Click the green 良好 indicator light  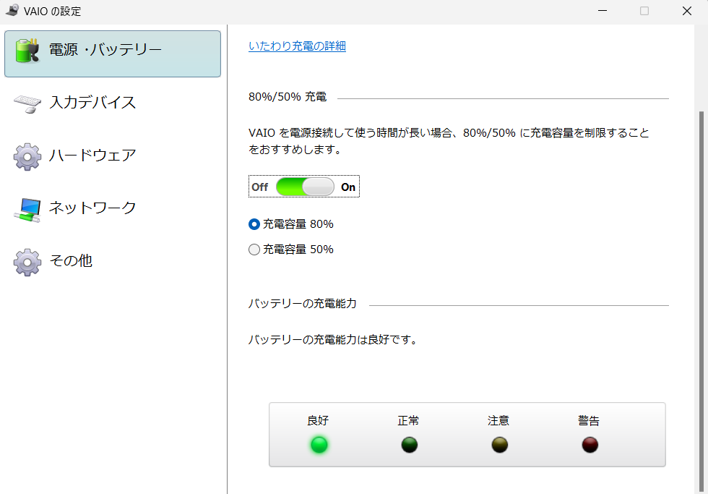pyautogui.click(x=319, y=445)
